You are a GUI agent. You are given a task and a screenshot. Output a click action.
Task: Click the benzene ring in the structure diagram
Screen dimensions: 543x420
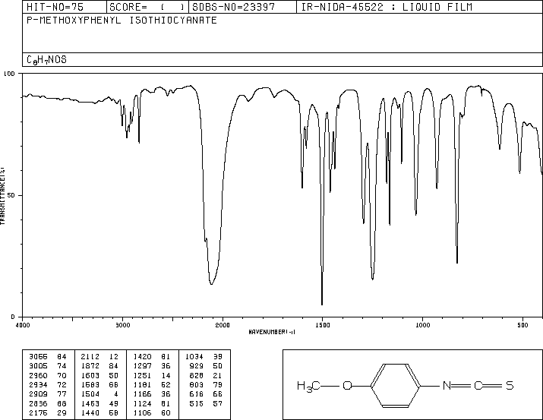pyautogui.click(x=396, y=385)
